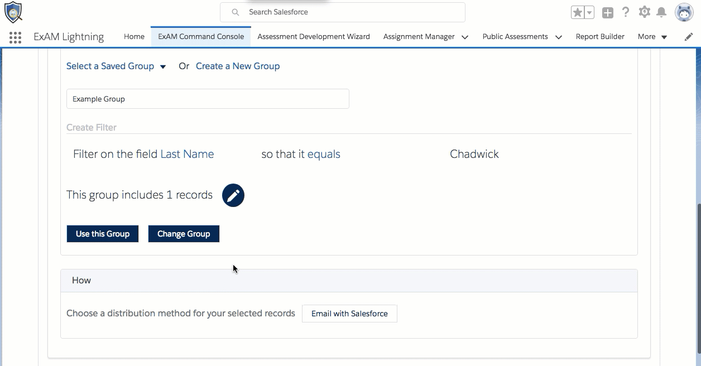Viewport: 701px width, 366px height.
Task: Select the ExAM Command Console tab
Action: [x=201, y=37]
